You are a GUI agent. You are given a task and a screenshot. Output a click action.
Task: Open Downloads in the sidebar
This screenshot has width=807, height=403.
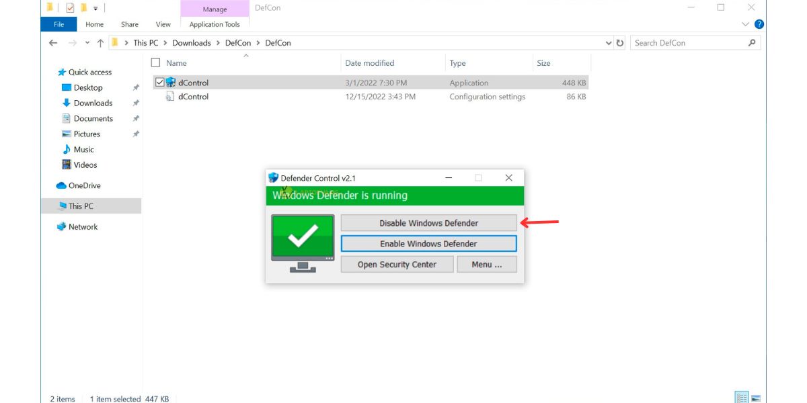[x=93, y=103]
